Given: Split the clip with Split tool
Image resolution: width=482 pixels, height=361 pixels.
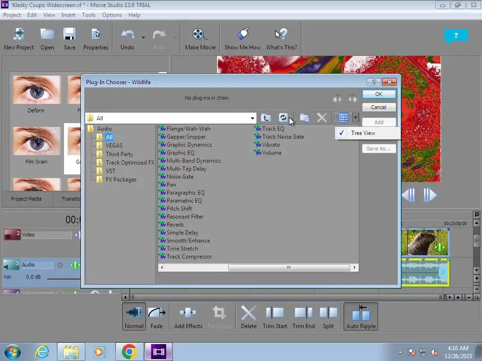Looking at the screenshot, I should pyautogui.click(x=328, y=316).
